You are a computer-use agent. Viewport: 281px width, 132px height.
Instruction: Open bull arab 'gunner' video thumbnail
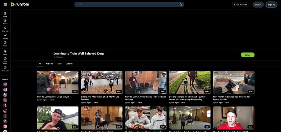(x=190, y=82)
